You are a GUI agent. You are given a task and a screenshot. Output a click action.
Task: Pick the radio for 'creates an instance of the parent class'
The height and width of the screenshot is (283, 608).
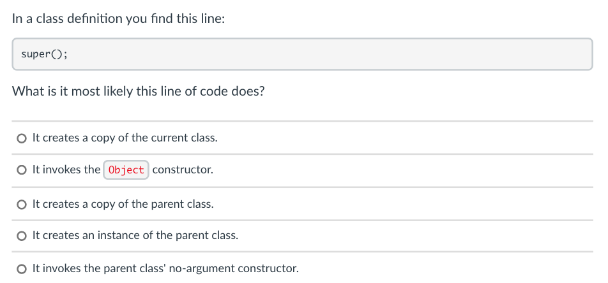coord(22,236)
